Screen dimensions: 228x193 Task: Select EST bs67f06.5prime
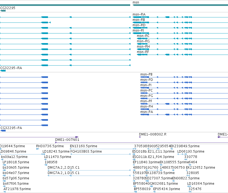click(x=16, y=184)
